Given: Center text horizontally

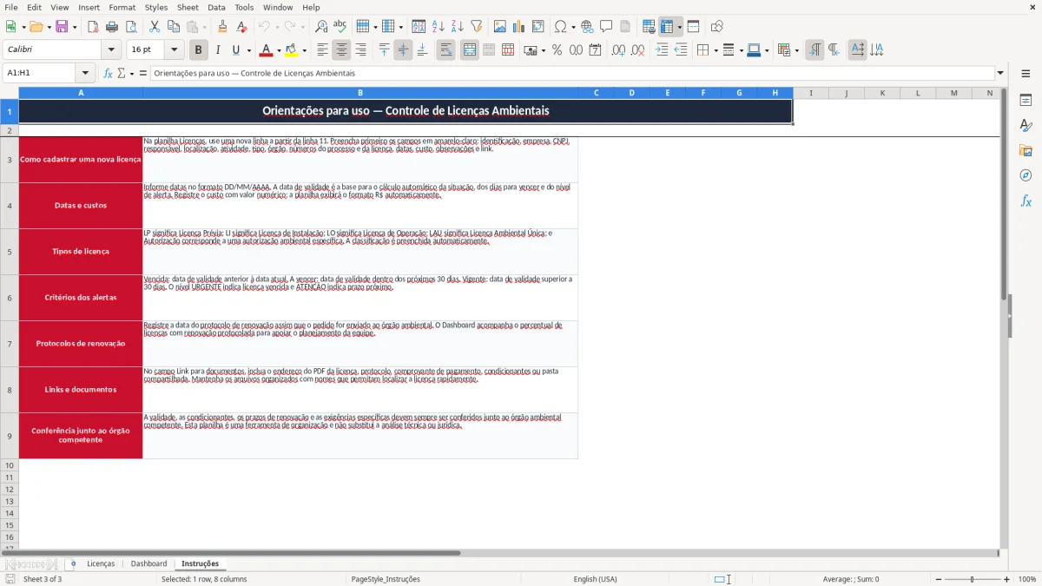Looking at the screenshot, I should point(342,50).
